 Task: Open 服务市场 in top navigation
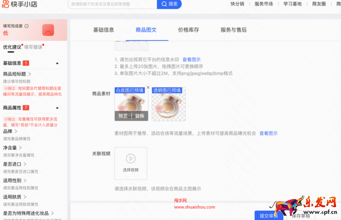coord(263,4)
